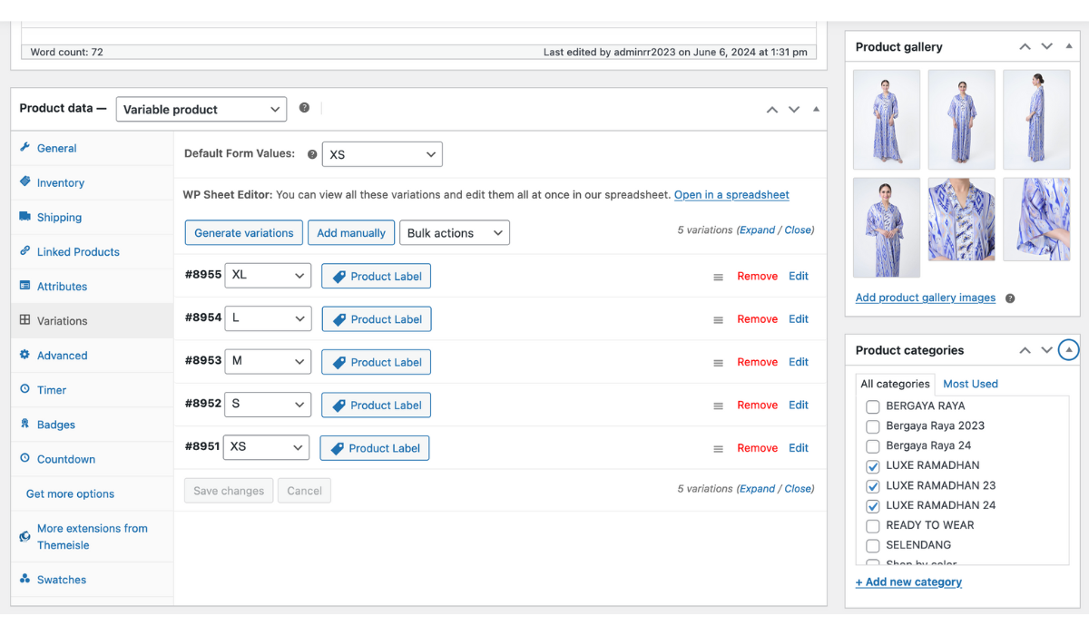
Task: Click help icon beside Add product gallery images
Action: coord(1010,298)
